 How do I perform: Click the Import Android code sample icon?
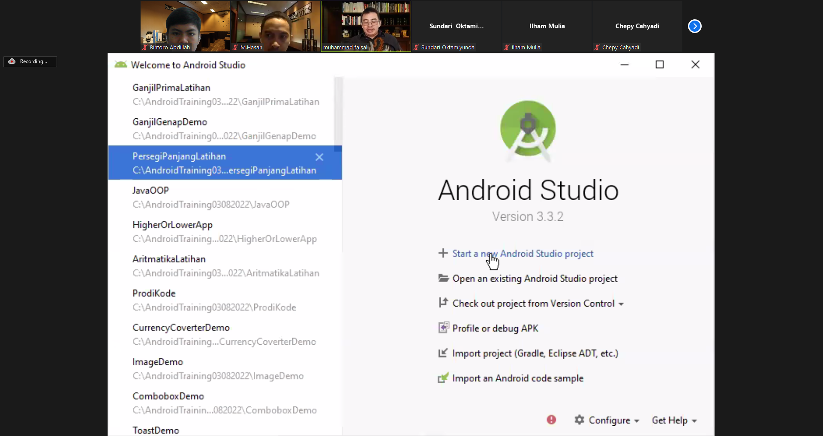(443, 378)
